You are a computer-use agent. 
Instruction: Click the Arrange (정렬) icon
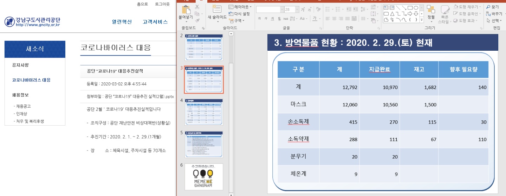(431, 10)
